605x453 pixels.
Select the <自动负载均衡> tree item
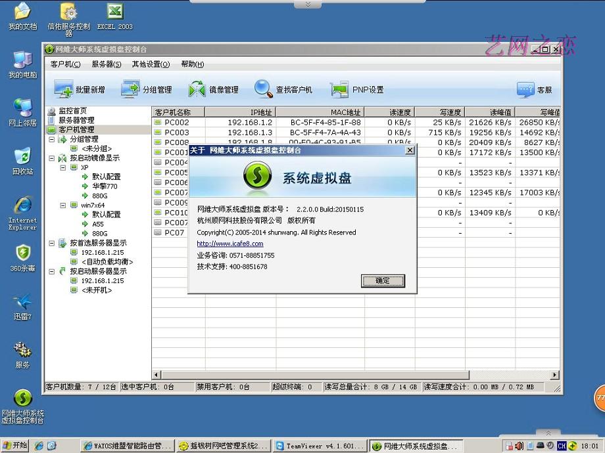tap(107, 261)
